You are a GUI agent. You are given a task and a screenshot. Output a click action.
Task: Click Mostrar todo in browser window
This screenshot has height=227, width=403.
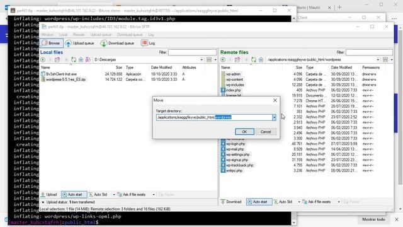pyautogui.click(x=373, y=219)
